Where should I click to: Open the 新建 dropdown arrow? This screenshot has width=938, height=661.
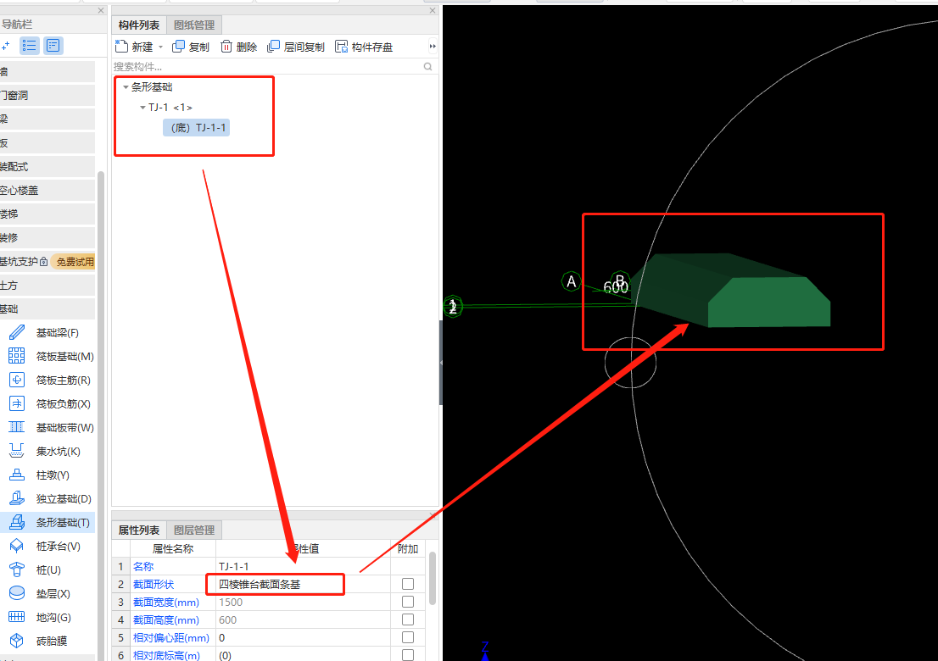(x=160, y=47)
